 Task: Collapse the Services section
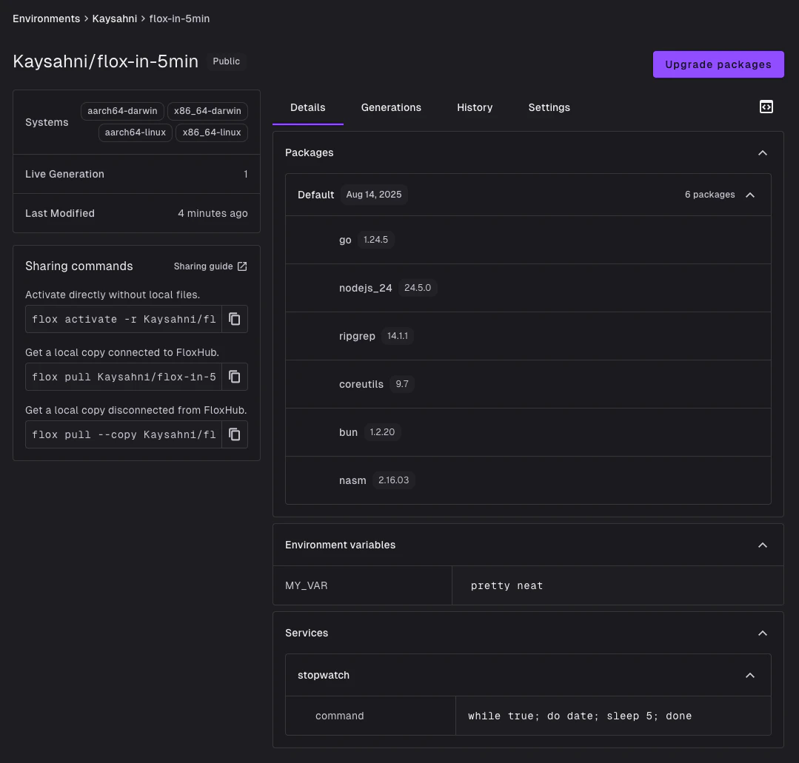(x=762, y=633)
